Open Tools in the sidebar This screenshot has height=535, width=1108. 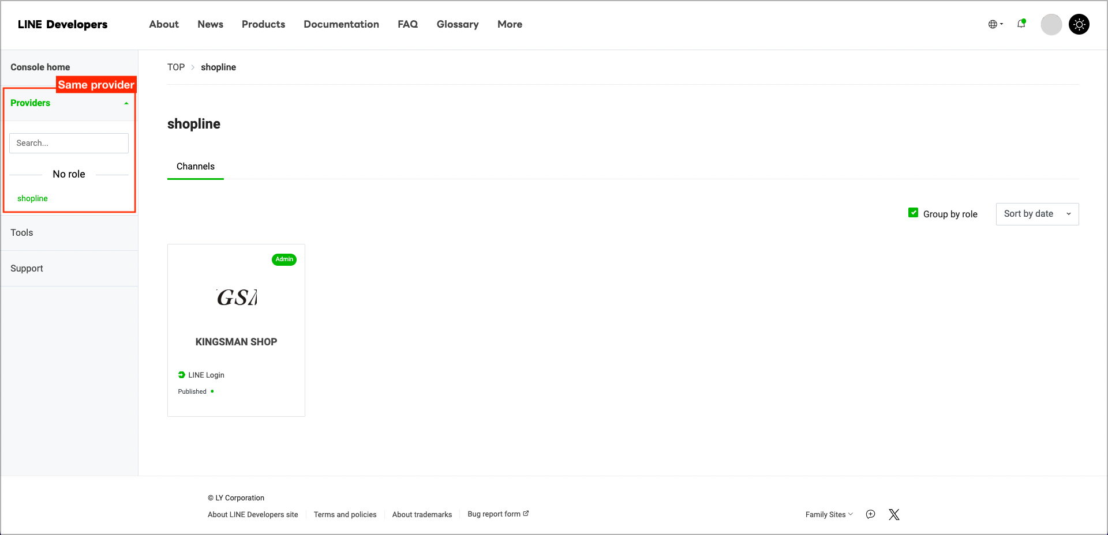69,233
